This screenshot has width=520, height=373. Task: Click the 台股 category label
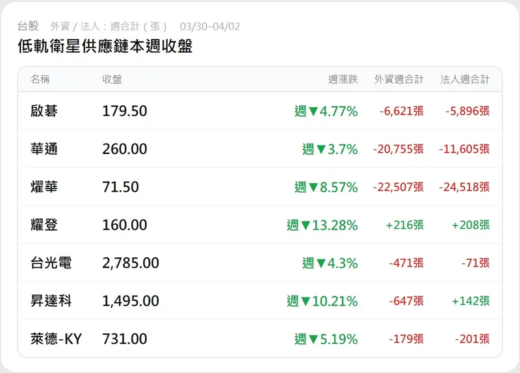coord(28,26)
